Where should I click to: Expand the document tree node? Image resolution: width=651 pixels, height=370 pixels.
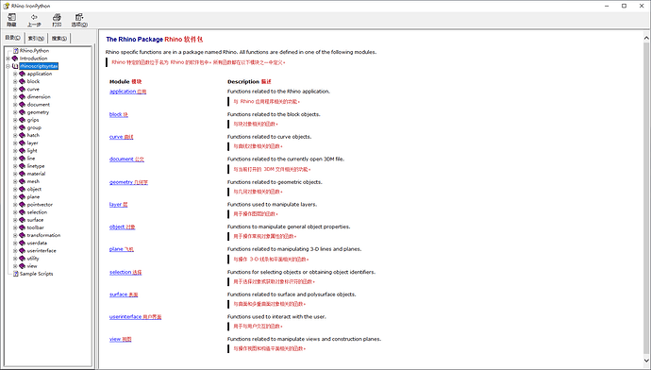(15, 105)
